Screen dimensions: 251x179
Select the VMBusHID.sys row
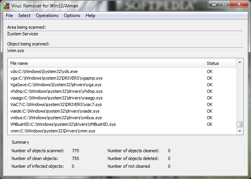(x=122, y=124)
